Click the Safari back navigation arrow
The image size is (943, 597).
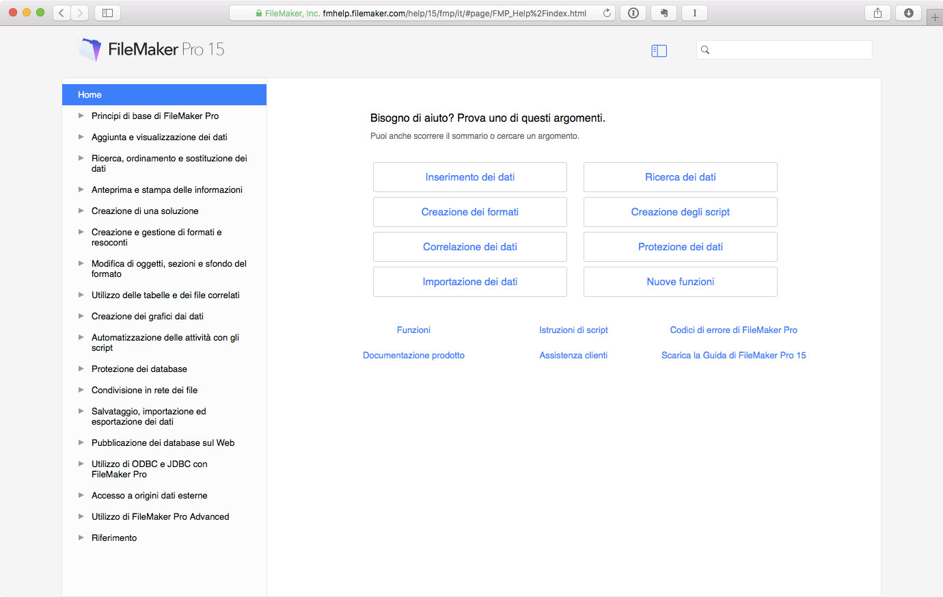pos(62,13)
